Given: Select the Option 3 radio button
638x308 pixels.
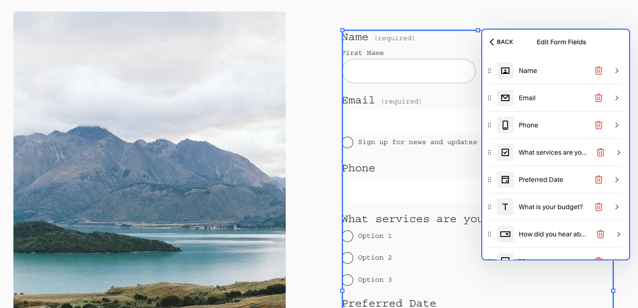Looking at the screenshot, I should pyautogui.click(x=348, y=280).
